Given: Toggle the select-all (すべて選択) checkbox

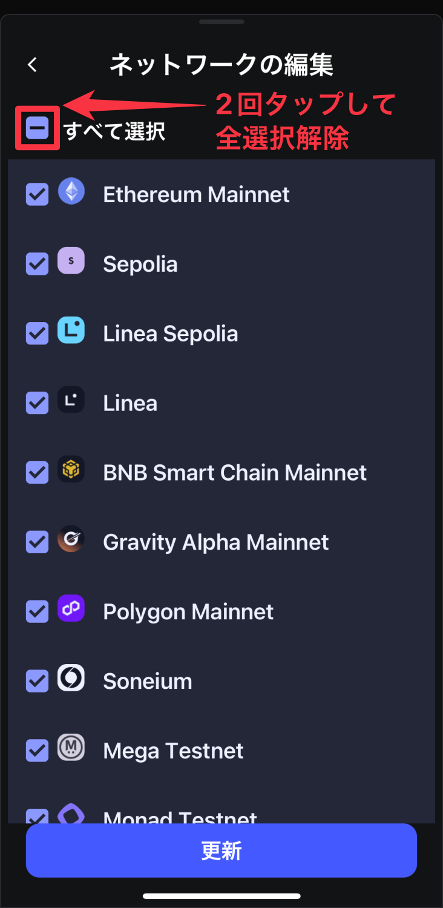Looking at the screenshot, I should (x=38, y=128).
